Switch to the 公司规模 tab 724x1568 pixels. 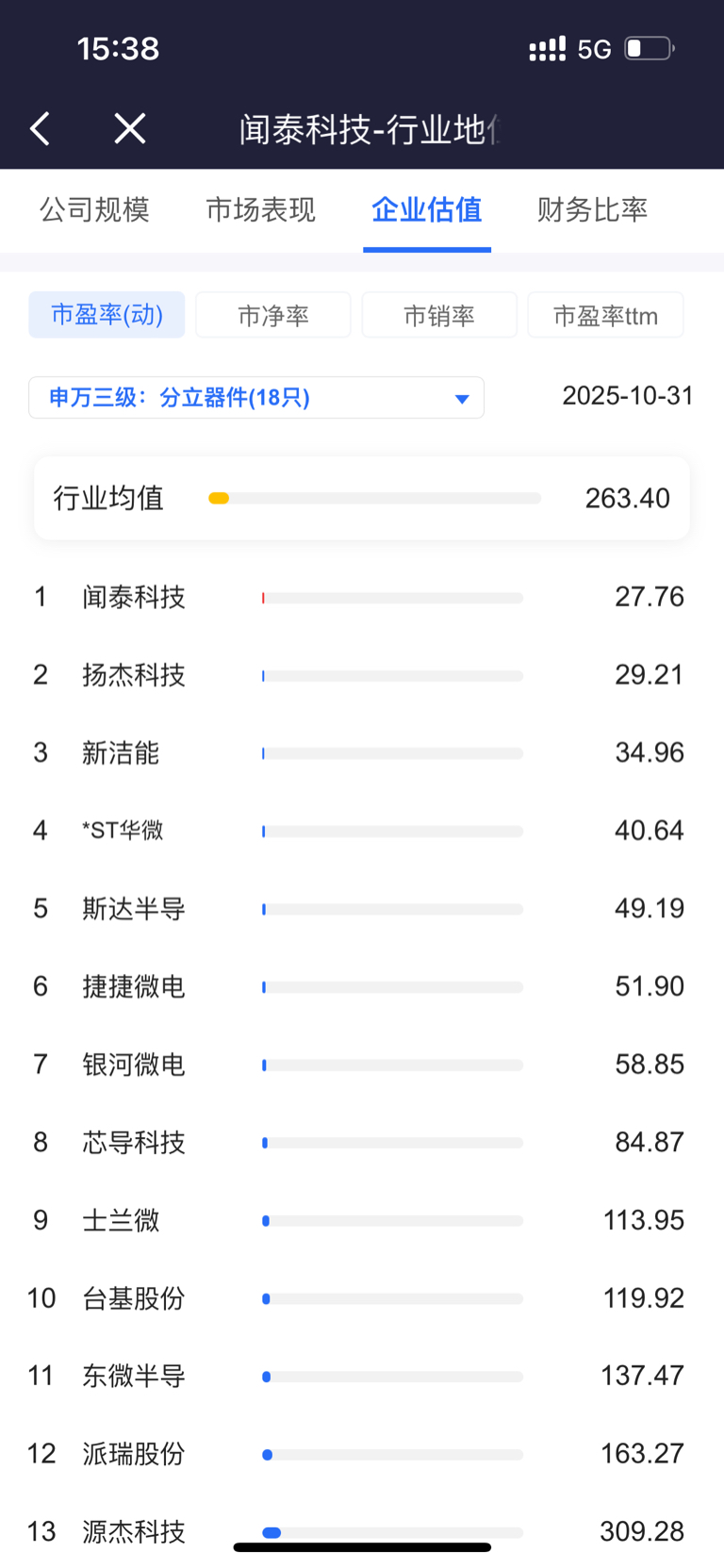[x=94, y=210]
